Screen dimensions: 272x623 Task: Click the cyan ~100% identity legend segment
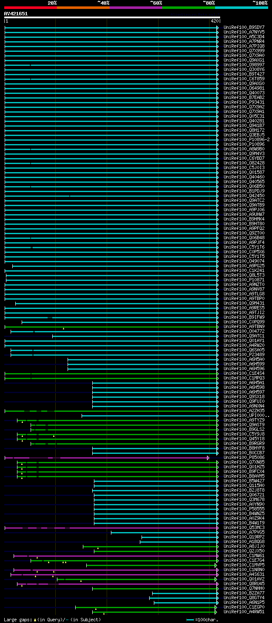241,7
